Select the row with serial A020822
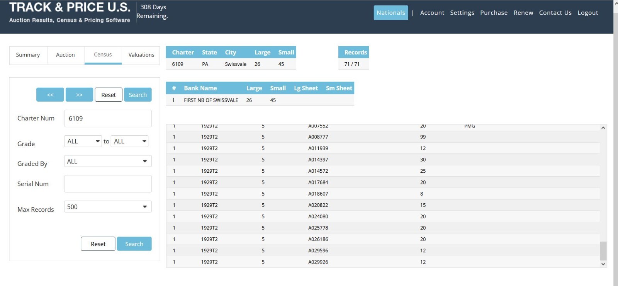This screenshot has height=286, width=618. coord(383,205)
